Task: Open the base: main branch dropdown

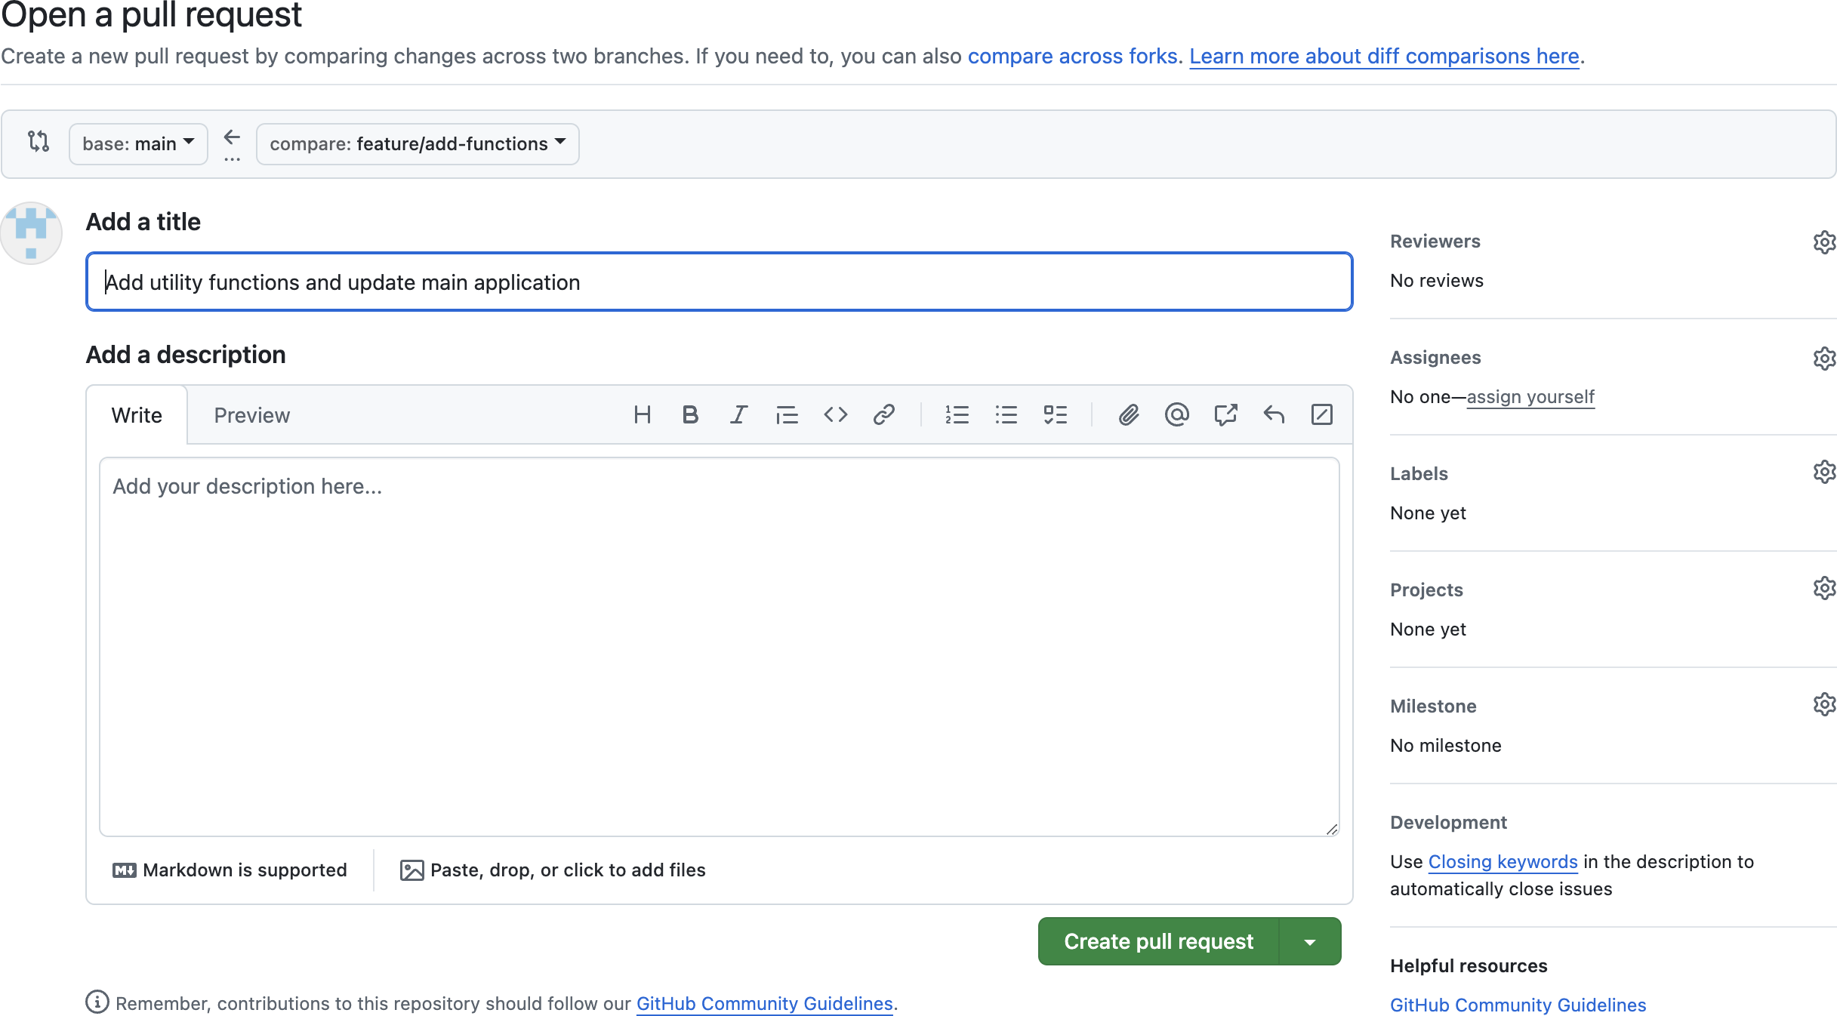Action: coord(138,143)
